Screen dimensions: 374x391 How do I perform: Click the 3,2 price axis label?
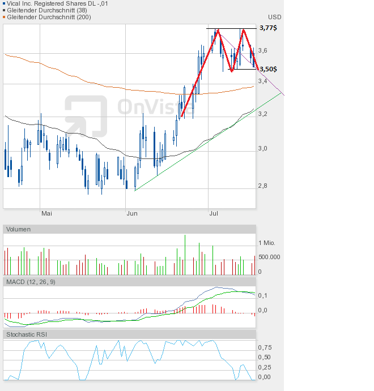tap(262, 114)
